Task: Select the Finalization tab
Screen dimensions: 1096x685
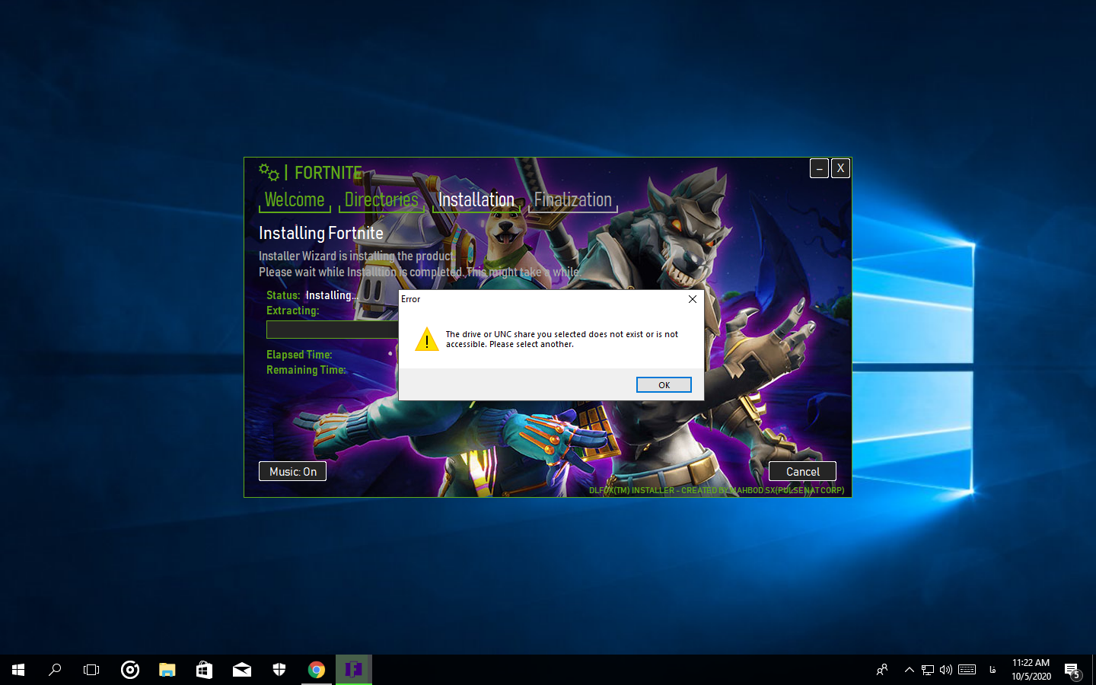Action: point(572,200)
